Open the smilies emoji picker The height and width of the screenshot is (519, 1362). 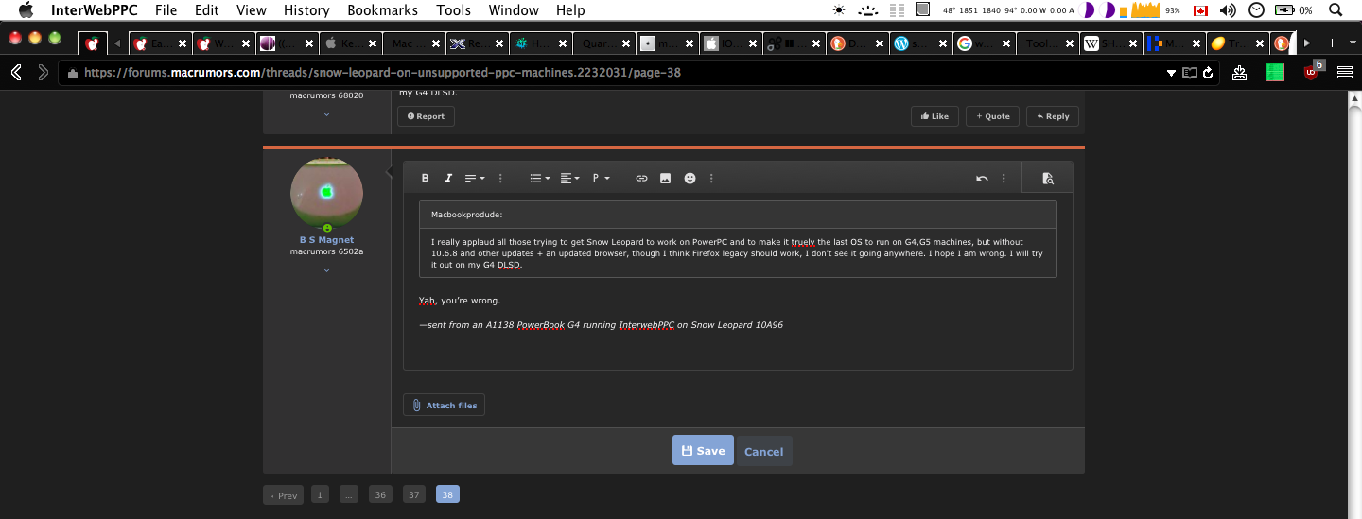tap(690, 178)
